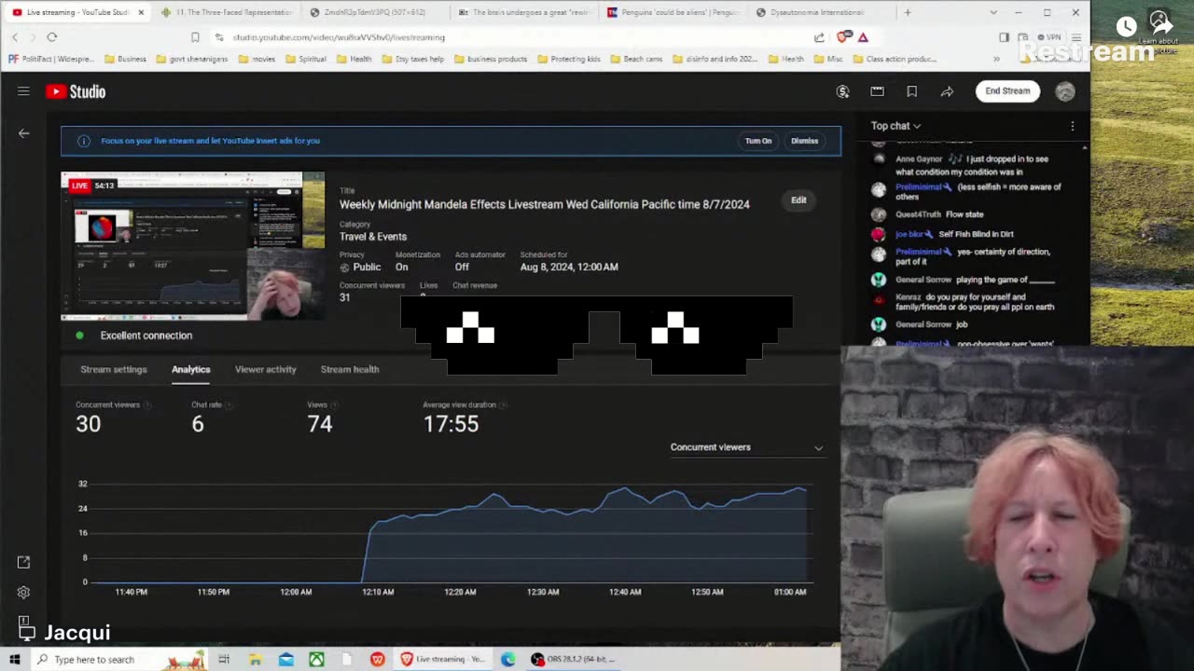The image size is (1194, 671).
Task: Switch to the Three-Faced Representation browser tab
Action: [227, 12]
